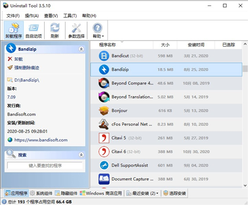Click the red X uninstall (卸载) action
This screenshot has height=205, width=248.
15,59
